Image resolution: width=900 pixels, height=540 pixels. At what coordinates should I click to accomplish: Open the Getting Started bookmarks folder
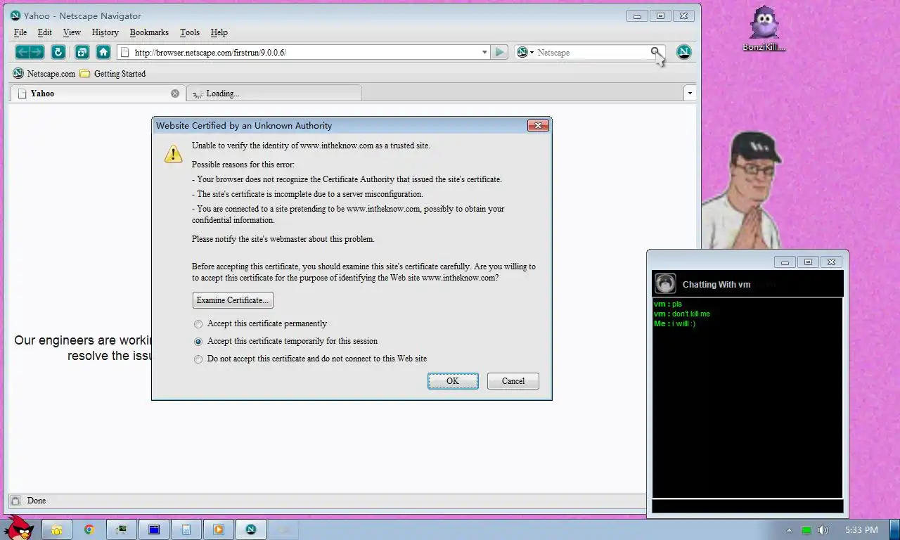point(85,73)
